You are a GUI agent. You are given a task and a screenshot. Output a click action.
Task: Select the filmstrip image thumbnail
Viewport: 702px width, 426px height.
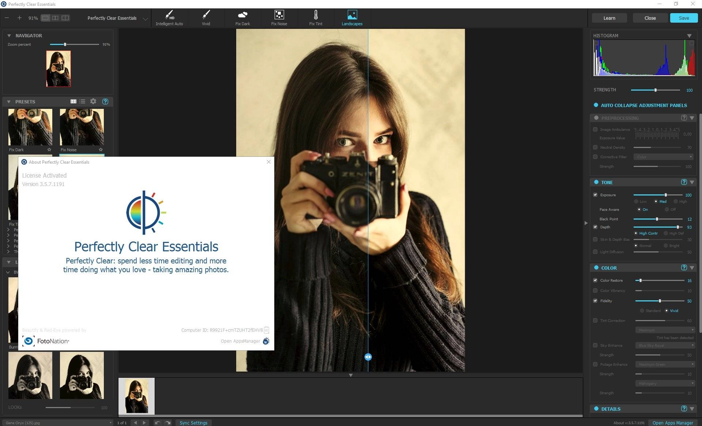coord(137,396)
